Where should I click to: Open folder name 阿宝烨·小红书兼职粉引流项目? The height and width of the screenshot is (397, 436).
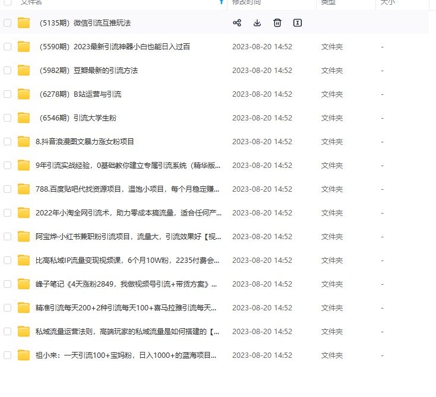pos(128,237)
